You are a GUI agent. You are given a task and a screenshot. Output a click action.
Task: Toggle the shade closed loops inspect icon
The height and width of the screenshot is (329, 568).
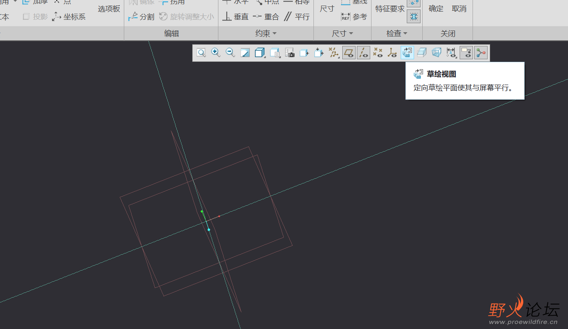point(414,16)
